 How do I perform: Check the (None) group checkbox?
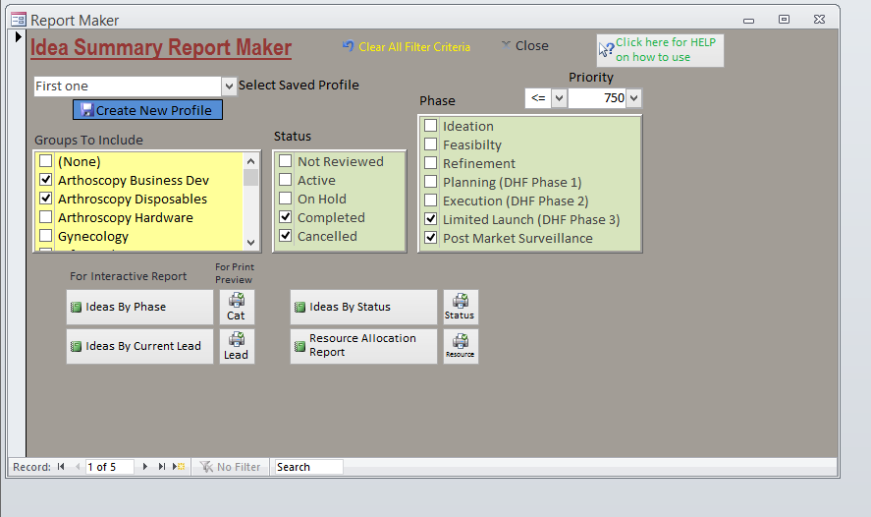tap(45, 161)
